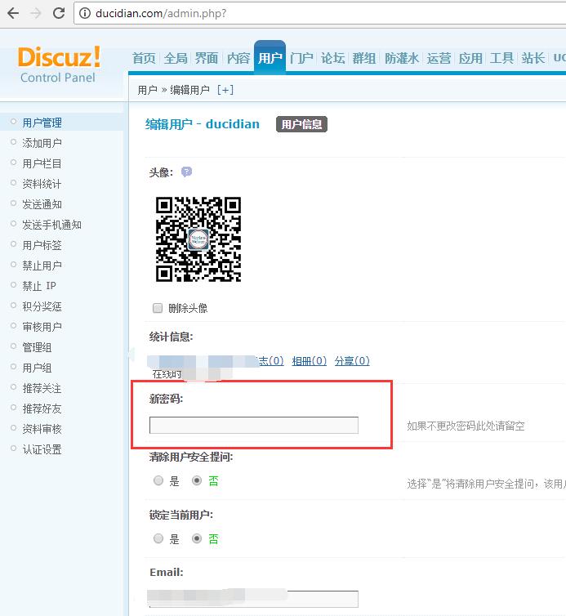The image size is (566, 616).
Task: Open the 界面 menu tab
Action: (207, 58)
